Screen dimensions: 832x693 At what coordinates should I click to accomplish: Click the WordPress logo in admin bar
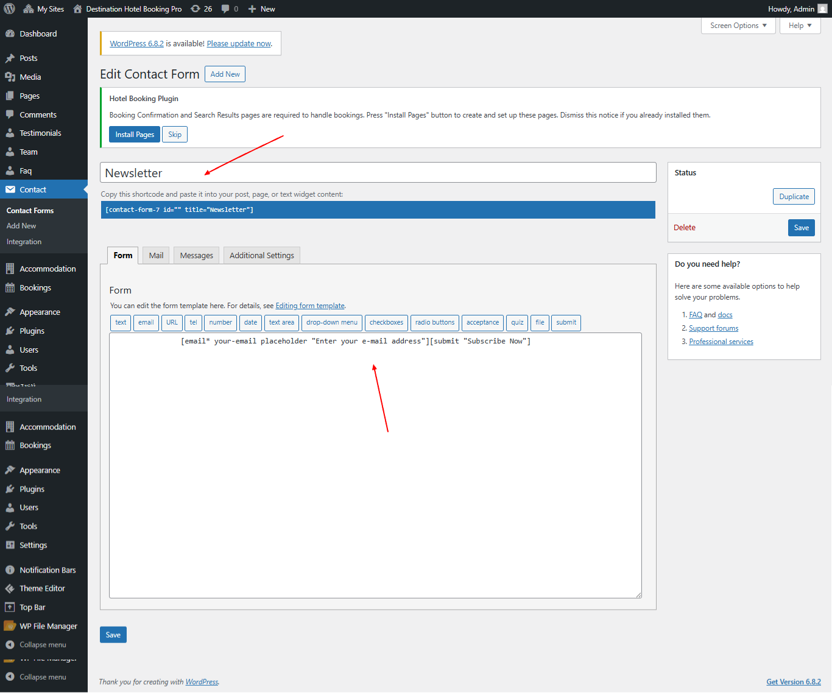10,9
